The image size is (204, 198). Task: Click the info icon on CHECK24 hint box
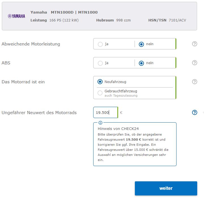(x=100, y=123)
